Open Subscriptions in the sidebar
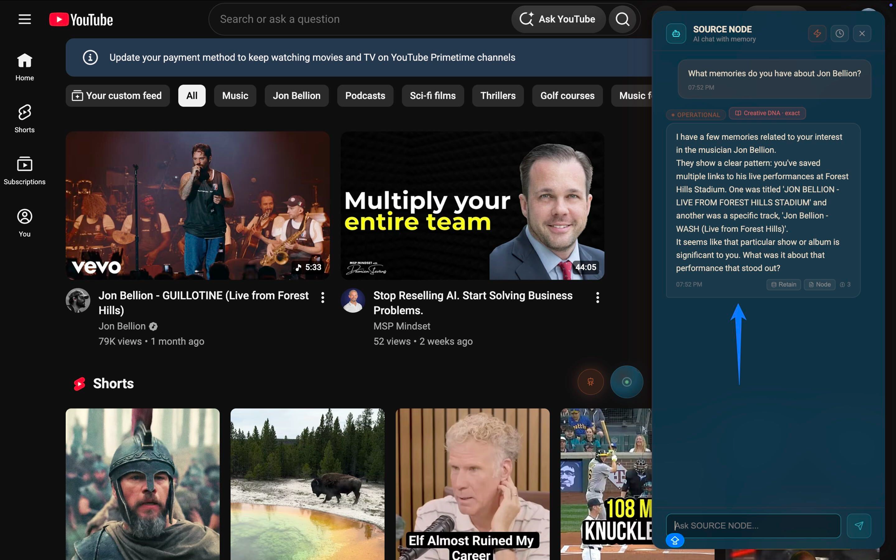Screen dimensions: 896x560 pos(25,171)
